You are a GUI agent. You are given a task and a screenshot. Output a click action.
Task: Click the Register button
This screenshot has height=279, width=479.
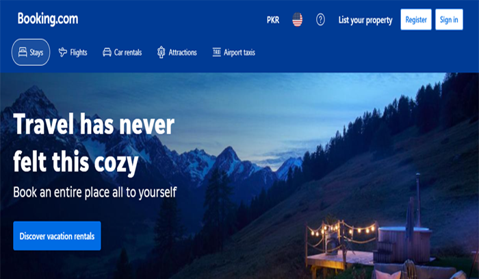click(416, 20)
